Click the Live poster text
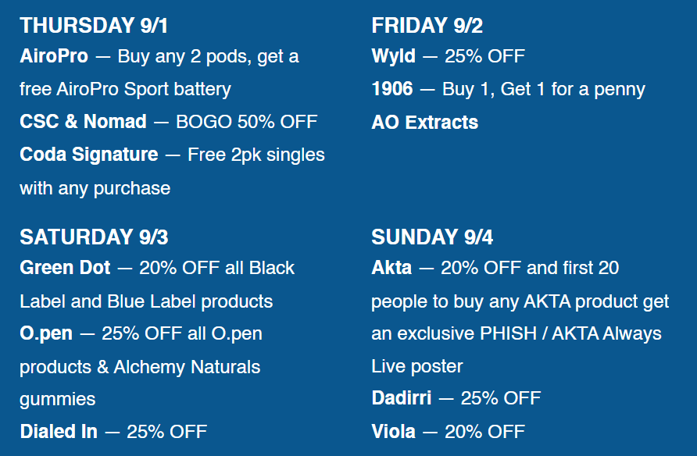The image size is (697, 456). (x=417, y=367)
